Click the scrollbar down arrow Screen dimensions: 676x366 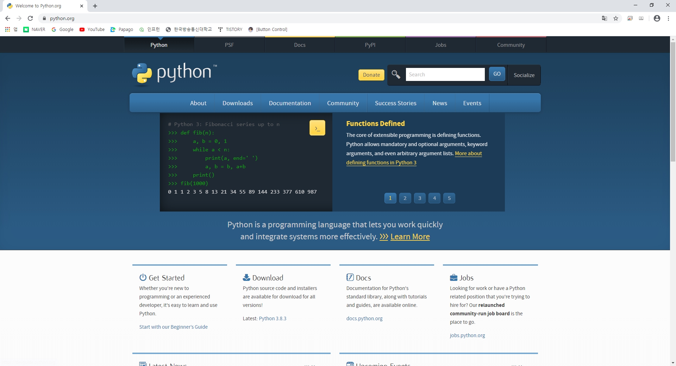(673, 363)
